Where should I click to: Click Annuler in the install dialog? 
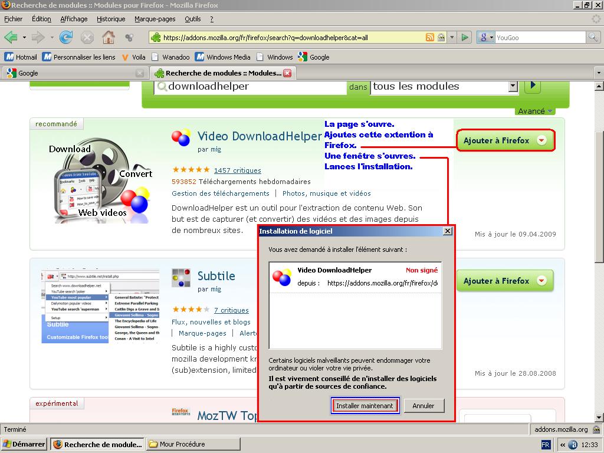424,406
